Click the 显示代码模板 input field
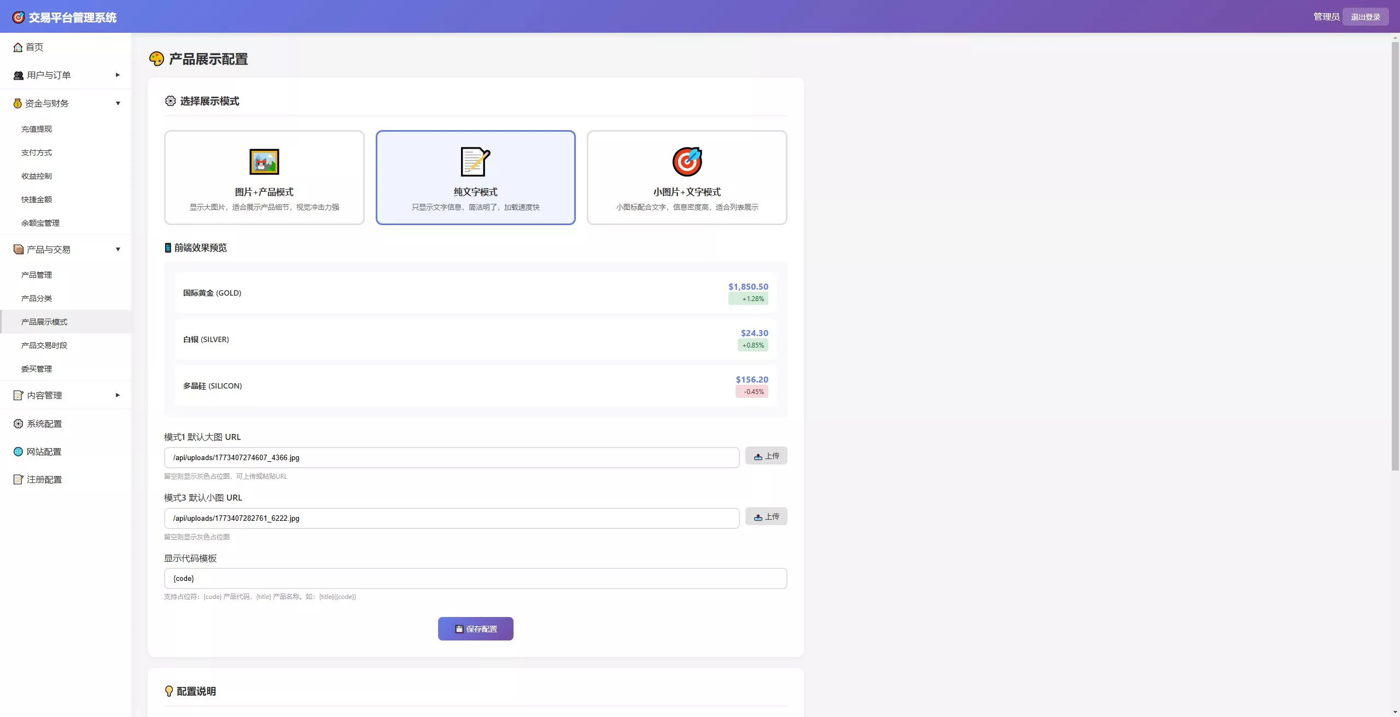 pyautogui.click(x=475, y=578)
